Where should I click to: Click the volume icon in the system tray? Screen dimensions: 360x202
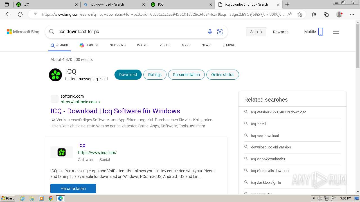320,198
